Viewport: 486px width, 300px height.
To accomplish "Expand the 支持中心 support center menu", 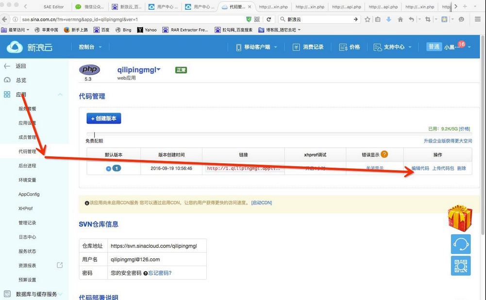I will point(393,47).
